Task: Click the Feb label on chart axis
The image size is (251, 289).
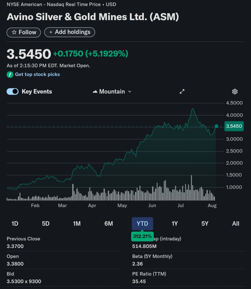Action: 35,206
